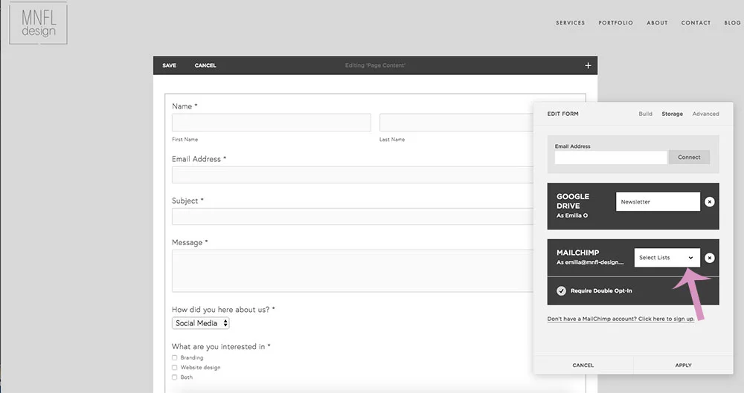Toggle Require Double Opt-In
The height and width of the screenshot is (393, 744).
(x=561, y=290)
